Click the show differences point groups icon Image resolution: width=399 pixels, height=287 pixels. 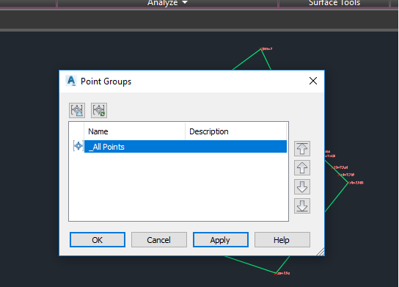[x=77, y=110]
